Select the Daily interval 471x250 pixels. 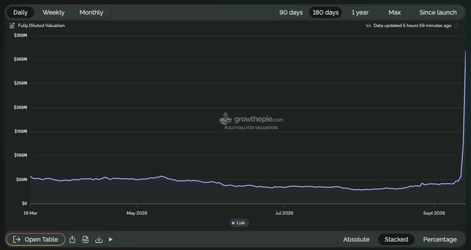coord(20,12)
